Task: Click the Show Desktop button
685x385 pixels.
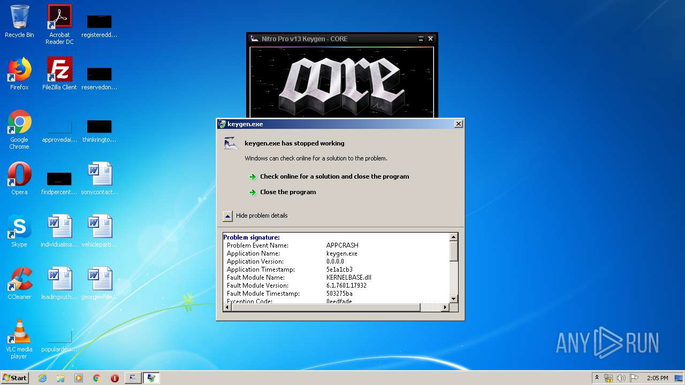Action: tap(679, 378)
